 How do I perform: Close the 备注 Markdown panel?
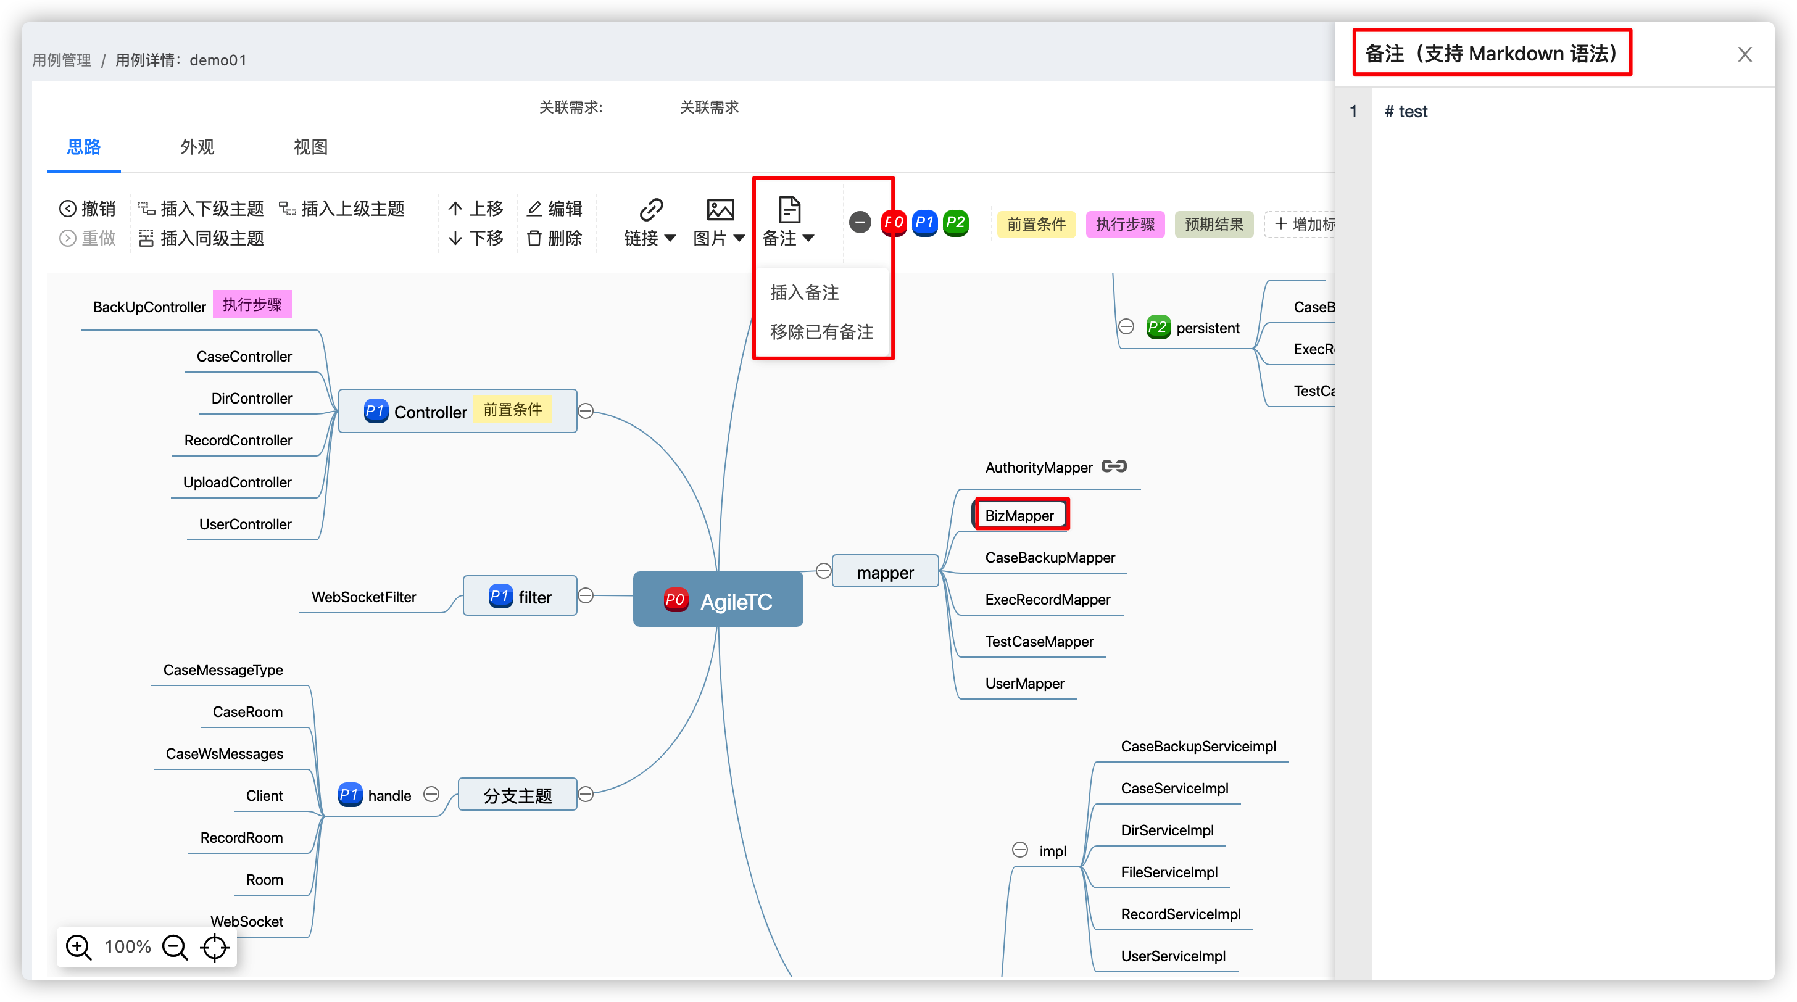click(1745, 54)
